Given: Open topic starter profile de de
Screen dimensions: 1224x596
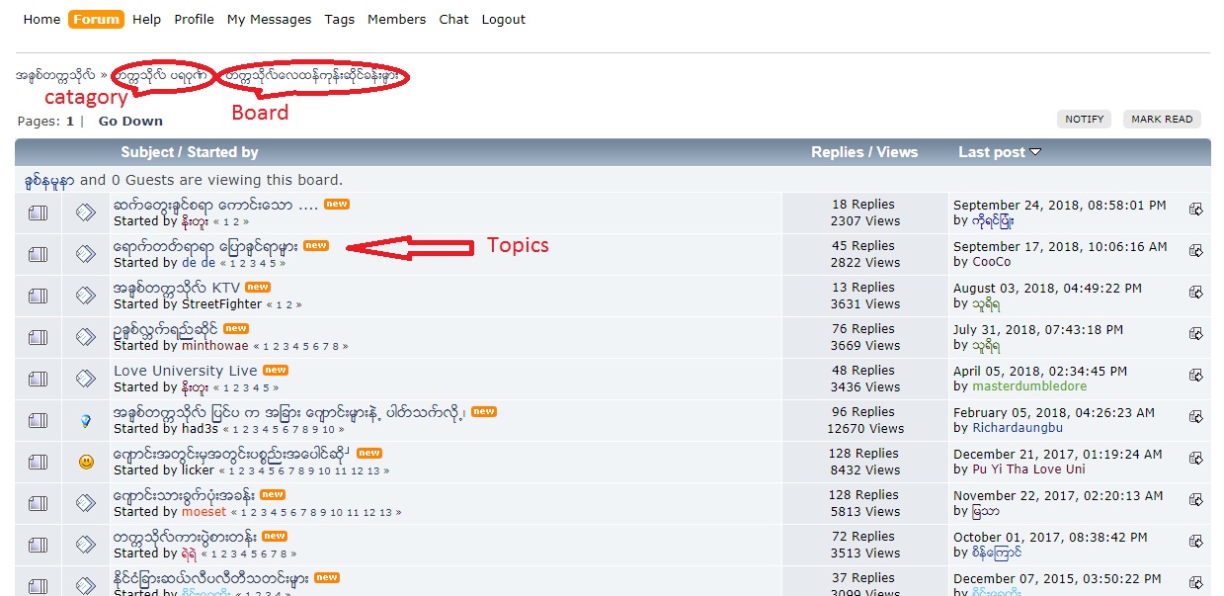Looking at the screenshot, I should coord(199,262).
